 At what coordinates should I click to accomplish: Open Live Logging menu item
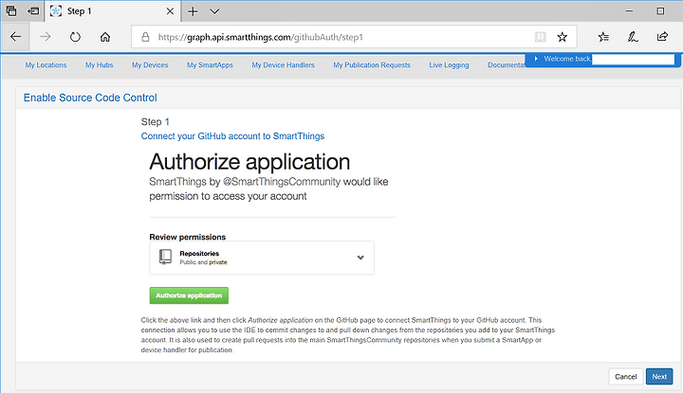449,64
